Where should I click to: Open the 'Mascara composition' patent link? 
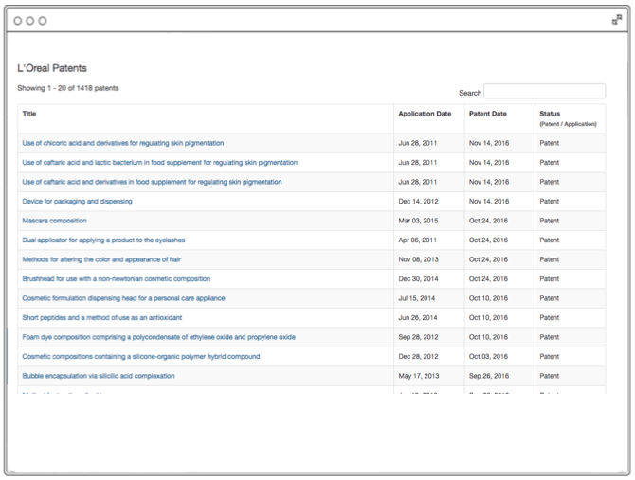coord(55,221)
